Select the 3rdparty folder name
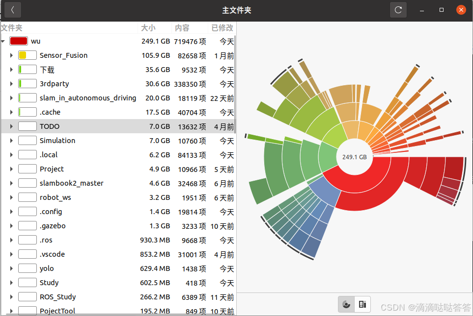The height and width of the screenshot is (316, 473). click(55, 84)
